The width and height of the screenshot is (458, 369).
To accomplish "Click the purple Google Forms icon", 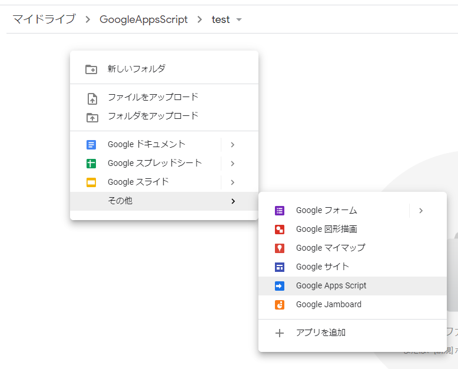I will click(280, 211).
